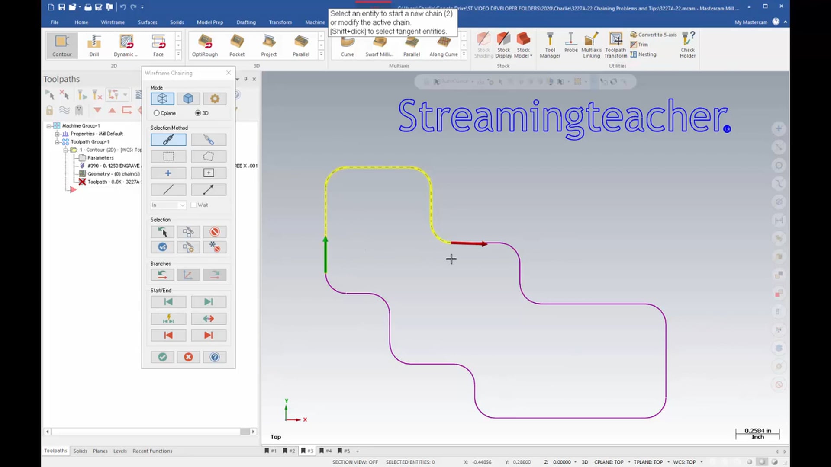The width and height of the screenshot is (831, 467).
Task: Select the 3D radio button
Action: coord(198,113)
